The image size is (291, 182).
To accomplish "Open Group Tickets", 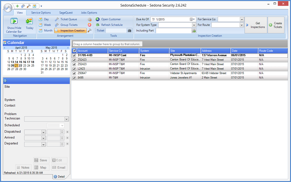I will (x=66, y=25).
